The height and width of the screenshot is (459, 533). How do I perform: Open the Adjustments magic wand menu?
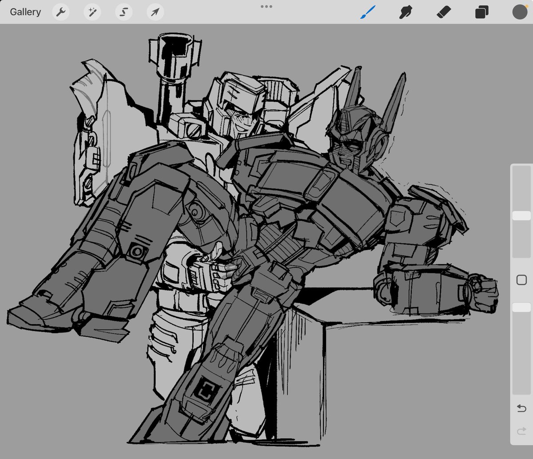(x=92, y=12)
